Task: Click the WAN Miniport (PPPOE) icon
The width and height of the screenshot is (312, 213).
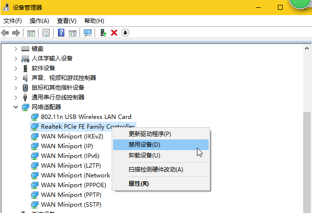Action: 35,185
